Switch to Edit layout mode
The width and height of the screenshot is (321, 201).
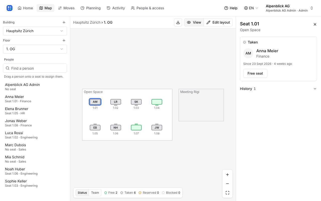[218, 22]
